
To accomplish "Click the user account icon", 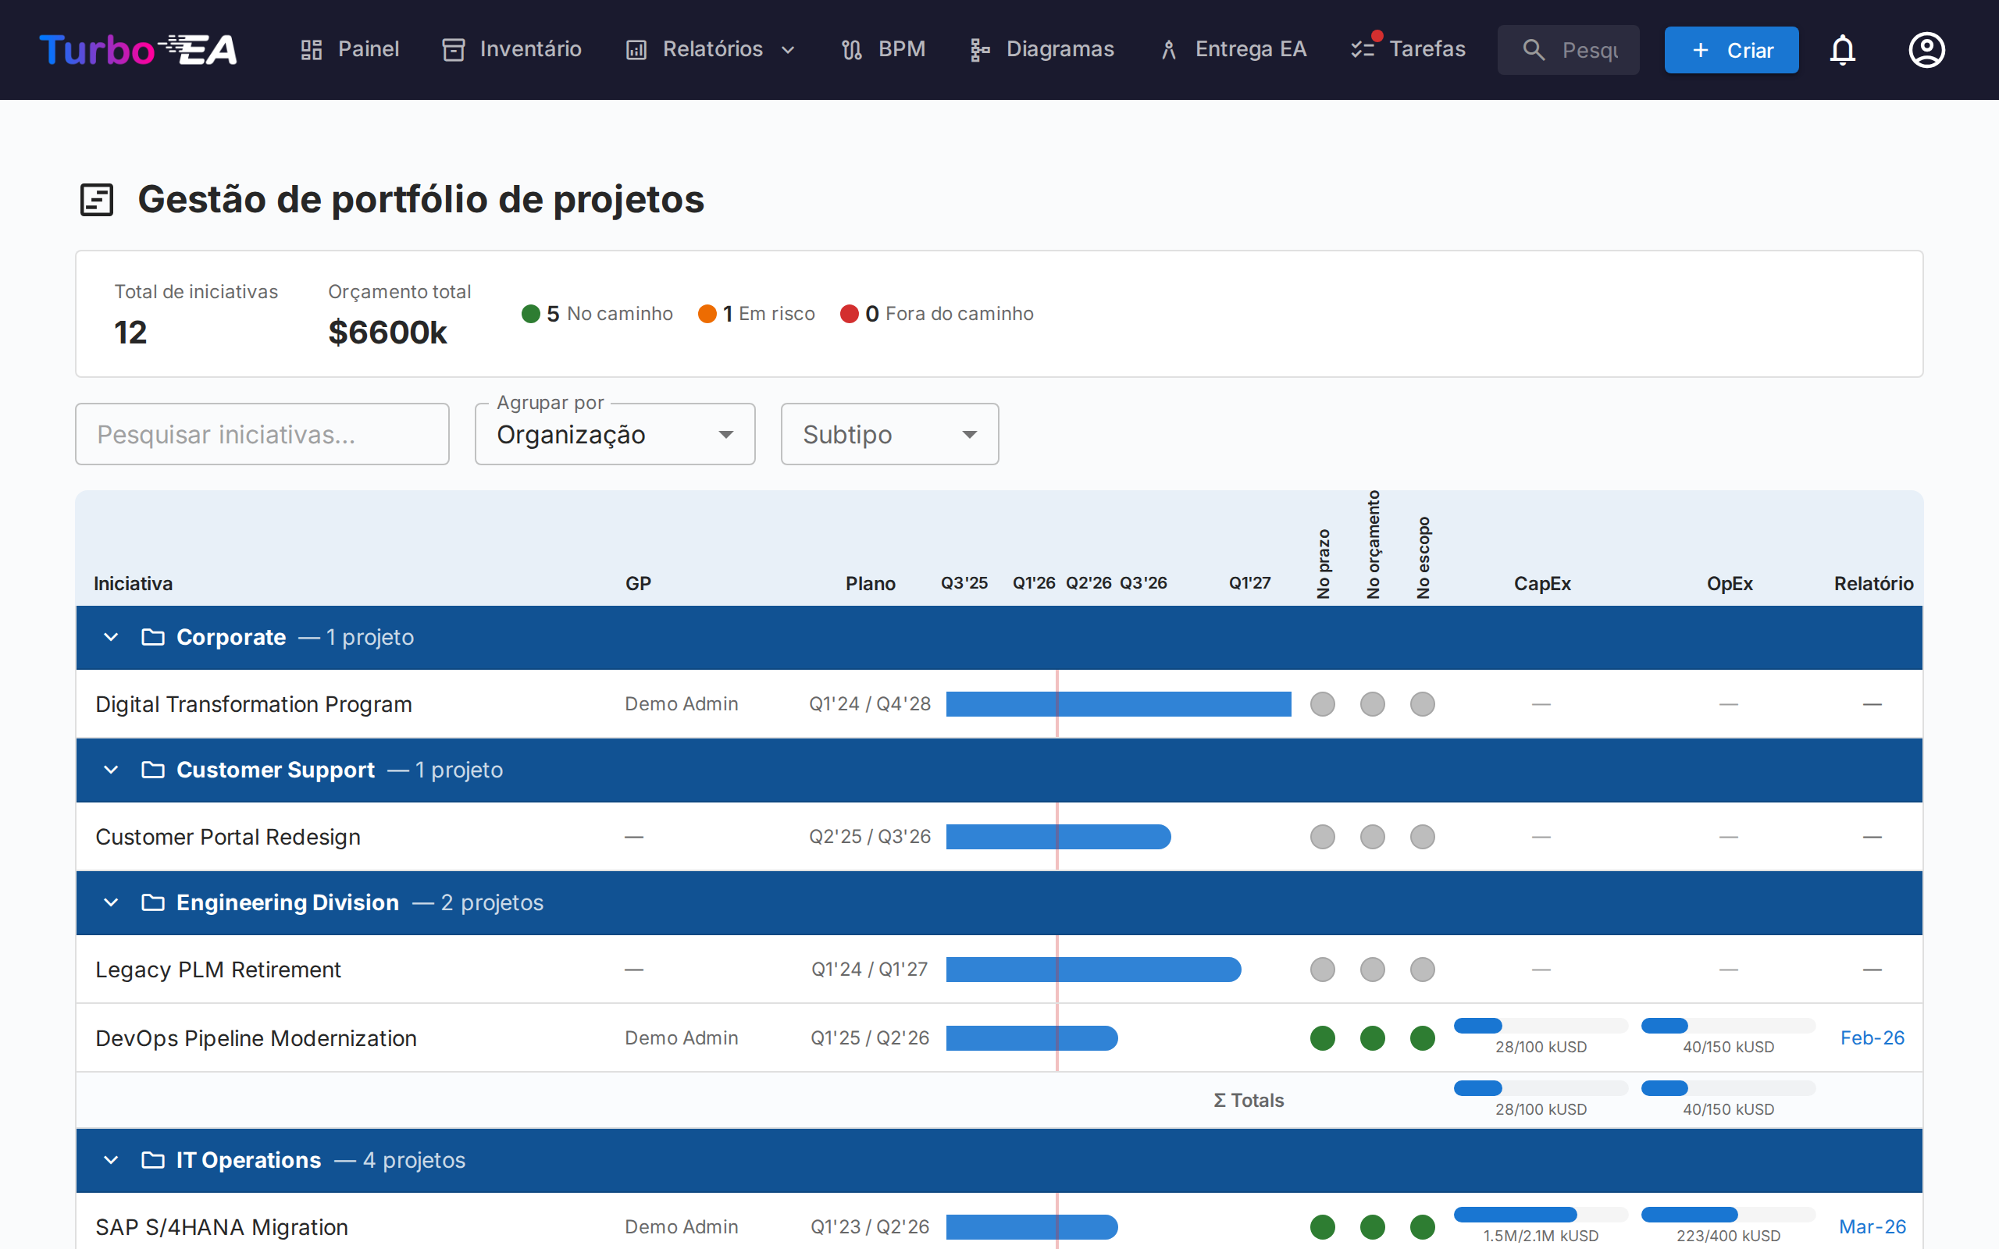I will [1926, 49].
